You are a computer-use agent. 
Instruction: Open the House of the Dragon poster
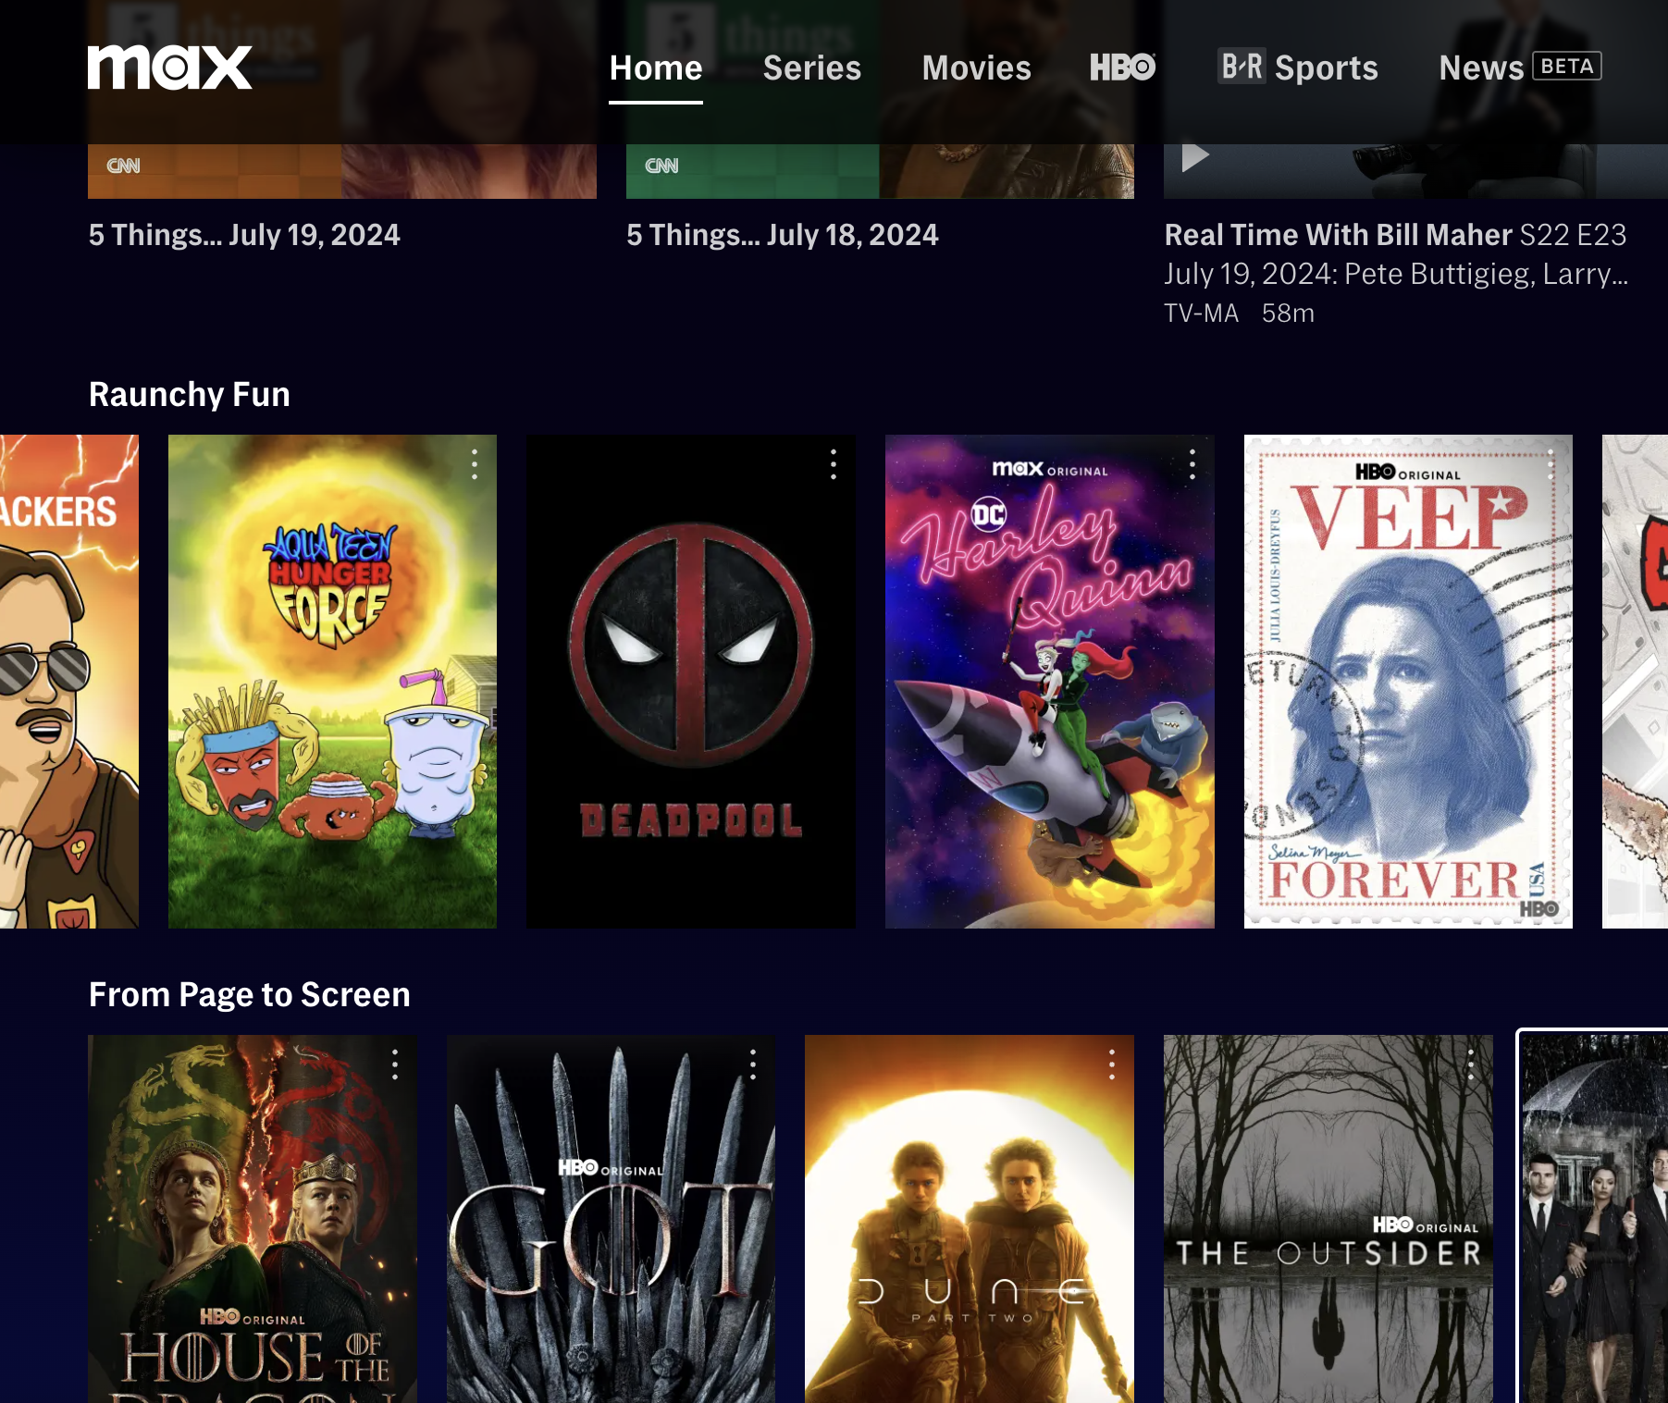(253, 1219)
